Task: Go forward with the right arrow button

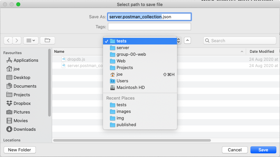Action: pyautogui.click(x=17, y=40)
